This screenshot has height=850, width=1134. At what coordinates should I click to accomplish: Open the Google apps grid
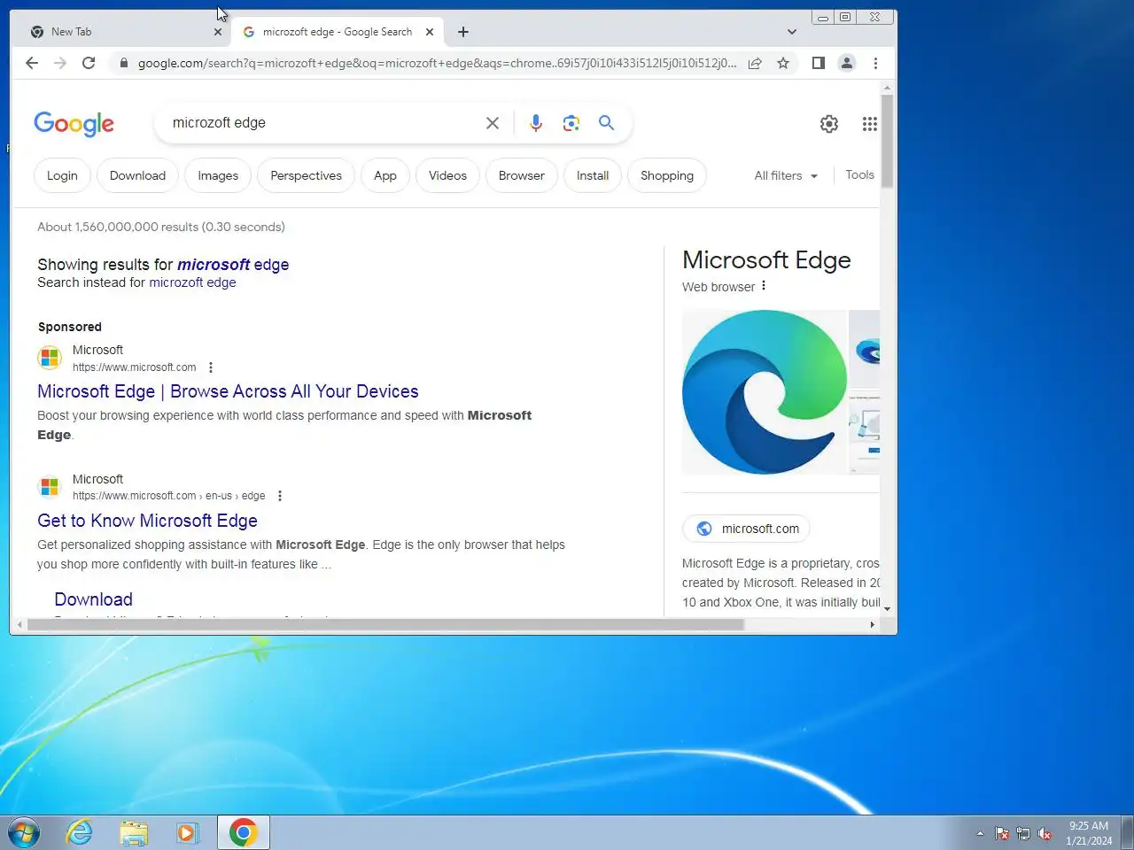(870, 124)
